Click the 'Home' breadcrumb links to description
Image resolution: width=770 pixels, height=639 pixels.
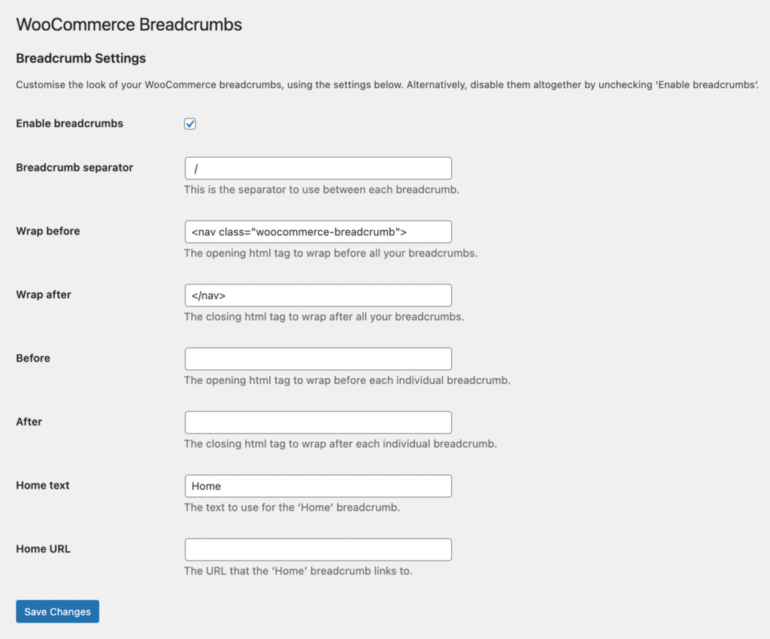tap(298, 571)
